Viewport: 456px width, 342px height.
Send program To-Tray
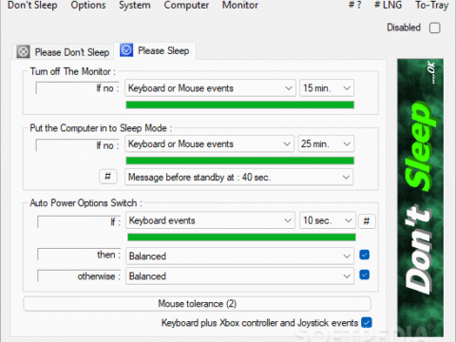pyautogui.click(x=432, y=6)
